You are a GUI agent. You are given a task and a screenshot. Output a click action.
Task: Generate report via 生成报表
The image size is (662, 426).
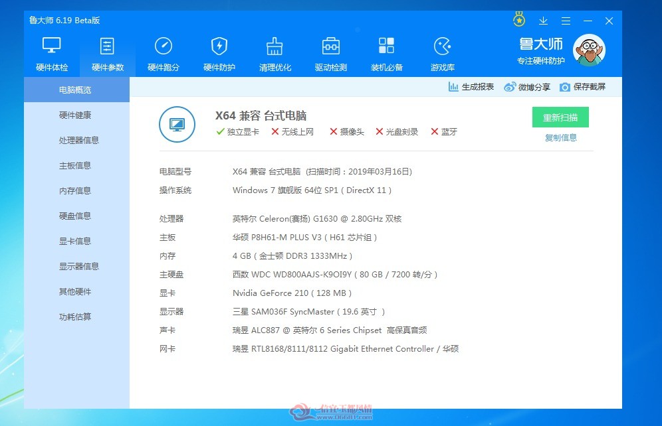[x=471, y=87]
